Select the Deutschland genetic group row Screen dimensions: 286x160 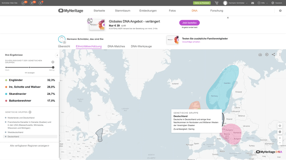(30, 137)
